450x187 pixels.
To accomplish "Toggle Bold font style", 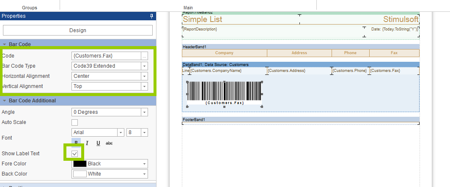I will pyautogui.click(x=76, y=143).
